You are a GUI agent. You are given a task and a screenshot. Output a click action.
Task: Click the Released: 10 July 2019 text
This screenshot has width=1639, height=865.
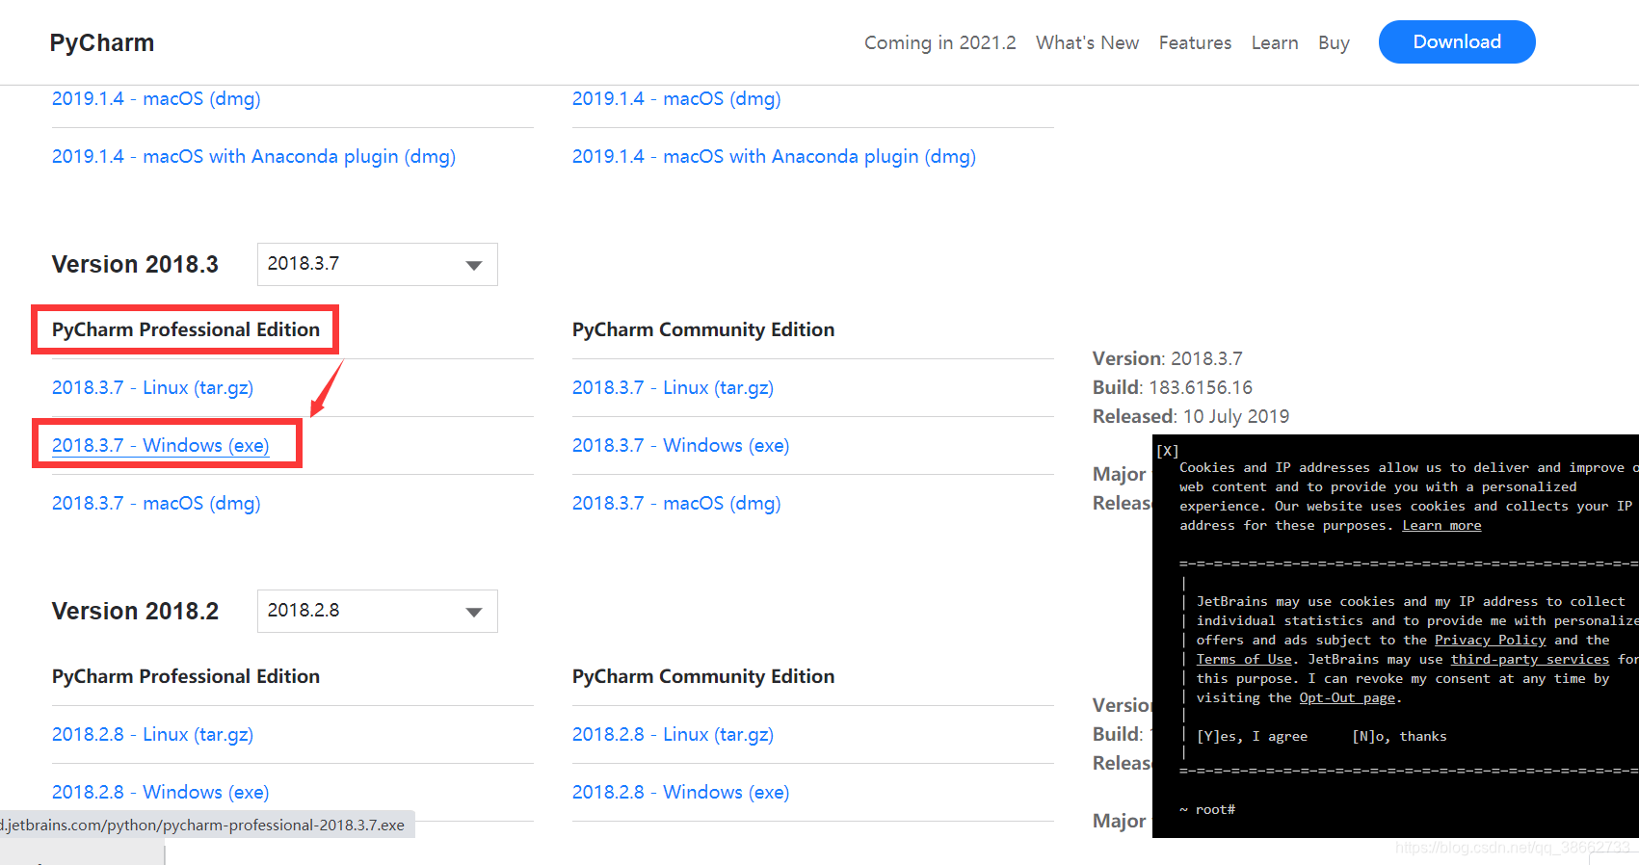pos(1191,416)
